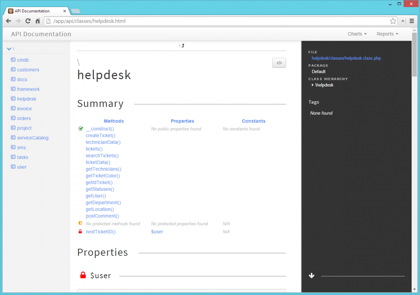The image size is (420, 295).
Task: Open the source code view icon
Action: (279, 63)
